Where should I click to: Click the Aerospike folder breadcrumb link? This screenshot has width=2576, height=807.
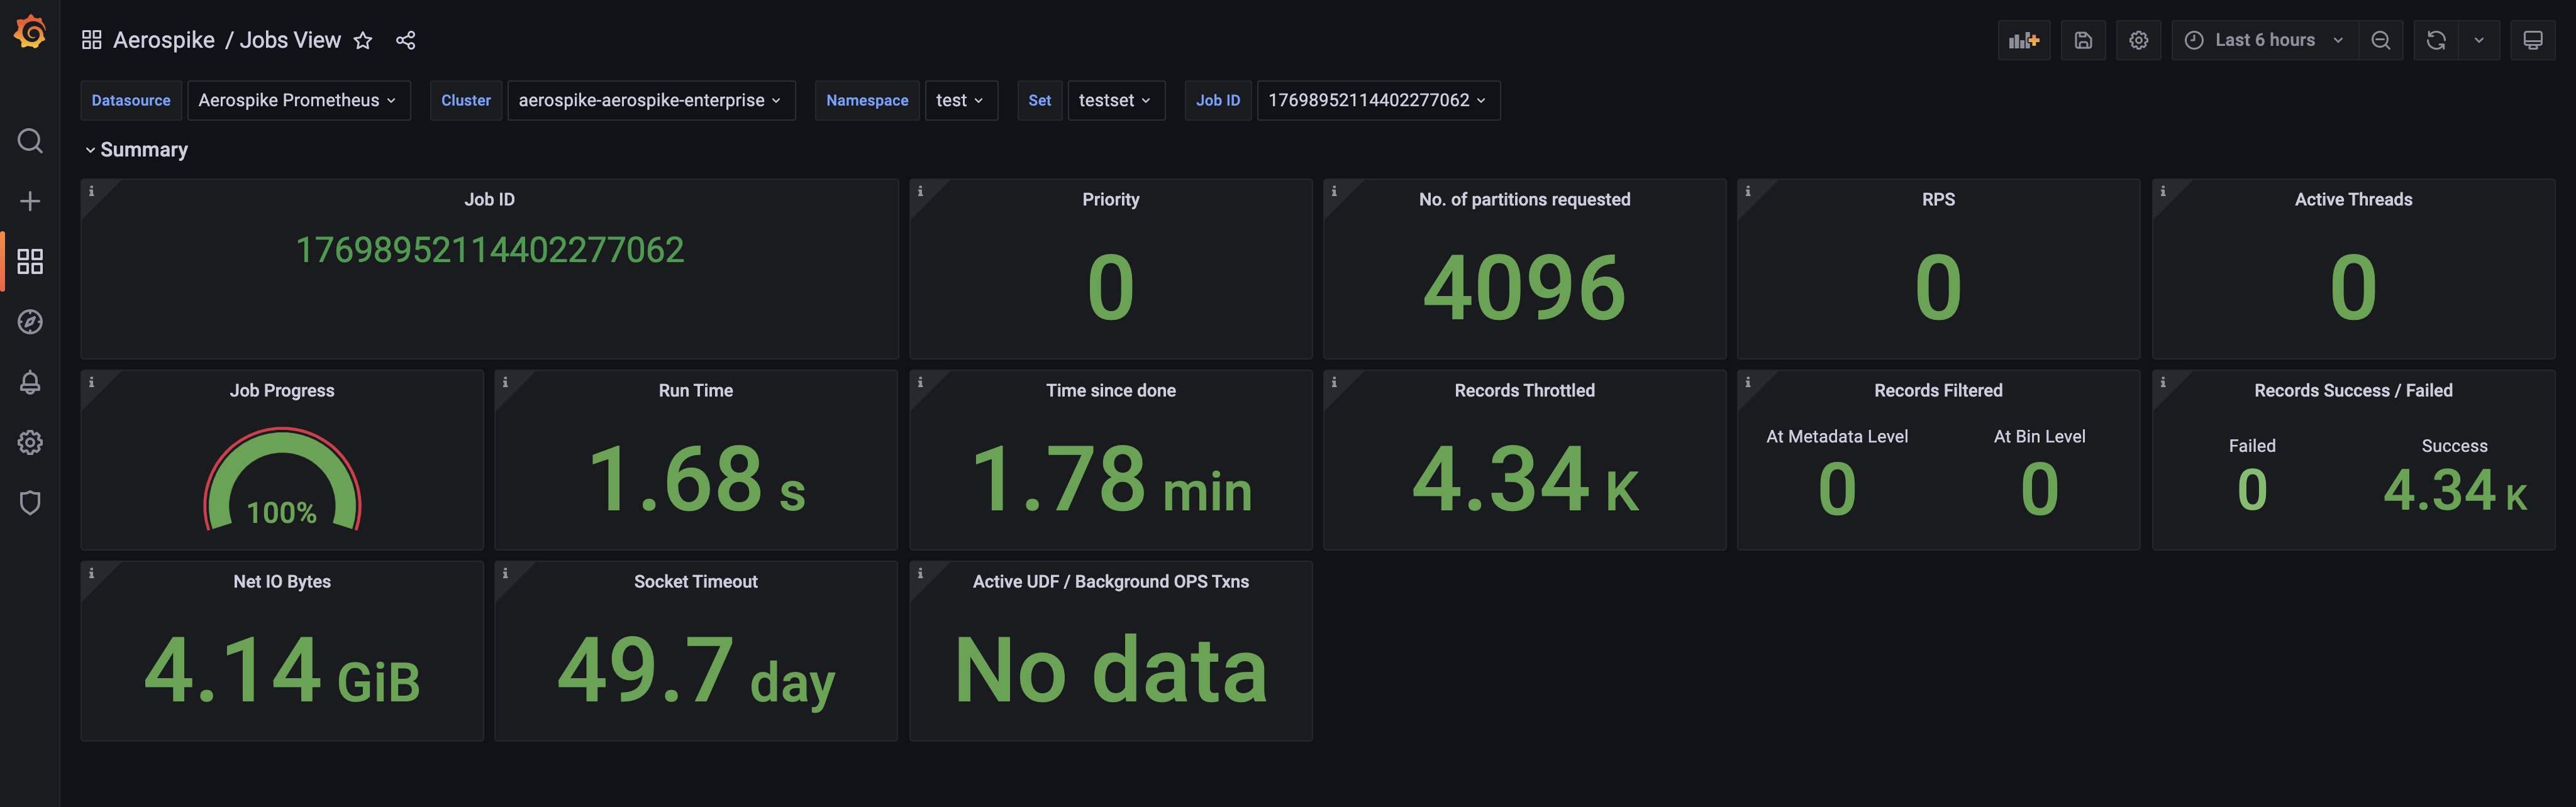click(163, 40)
